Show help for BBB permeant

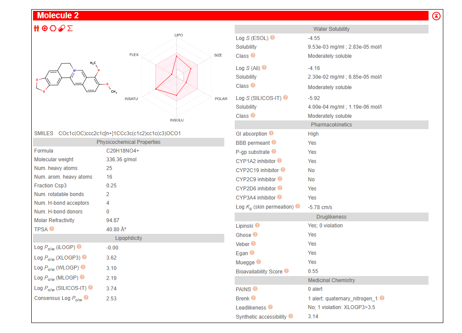point(274,143)
